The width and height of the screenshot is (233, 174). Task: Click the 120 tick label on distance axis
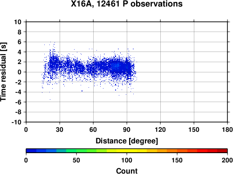pos(160,129)
